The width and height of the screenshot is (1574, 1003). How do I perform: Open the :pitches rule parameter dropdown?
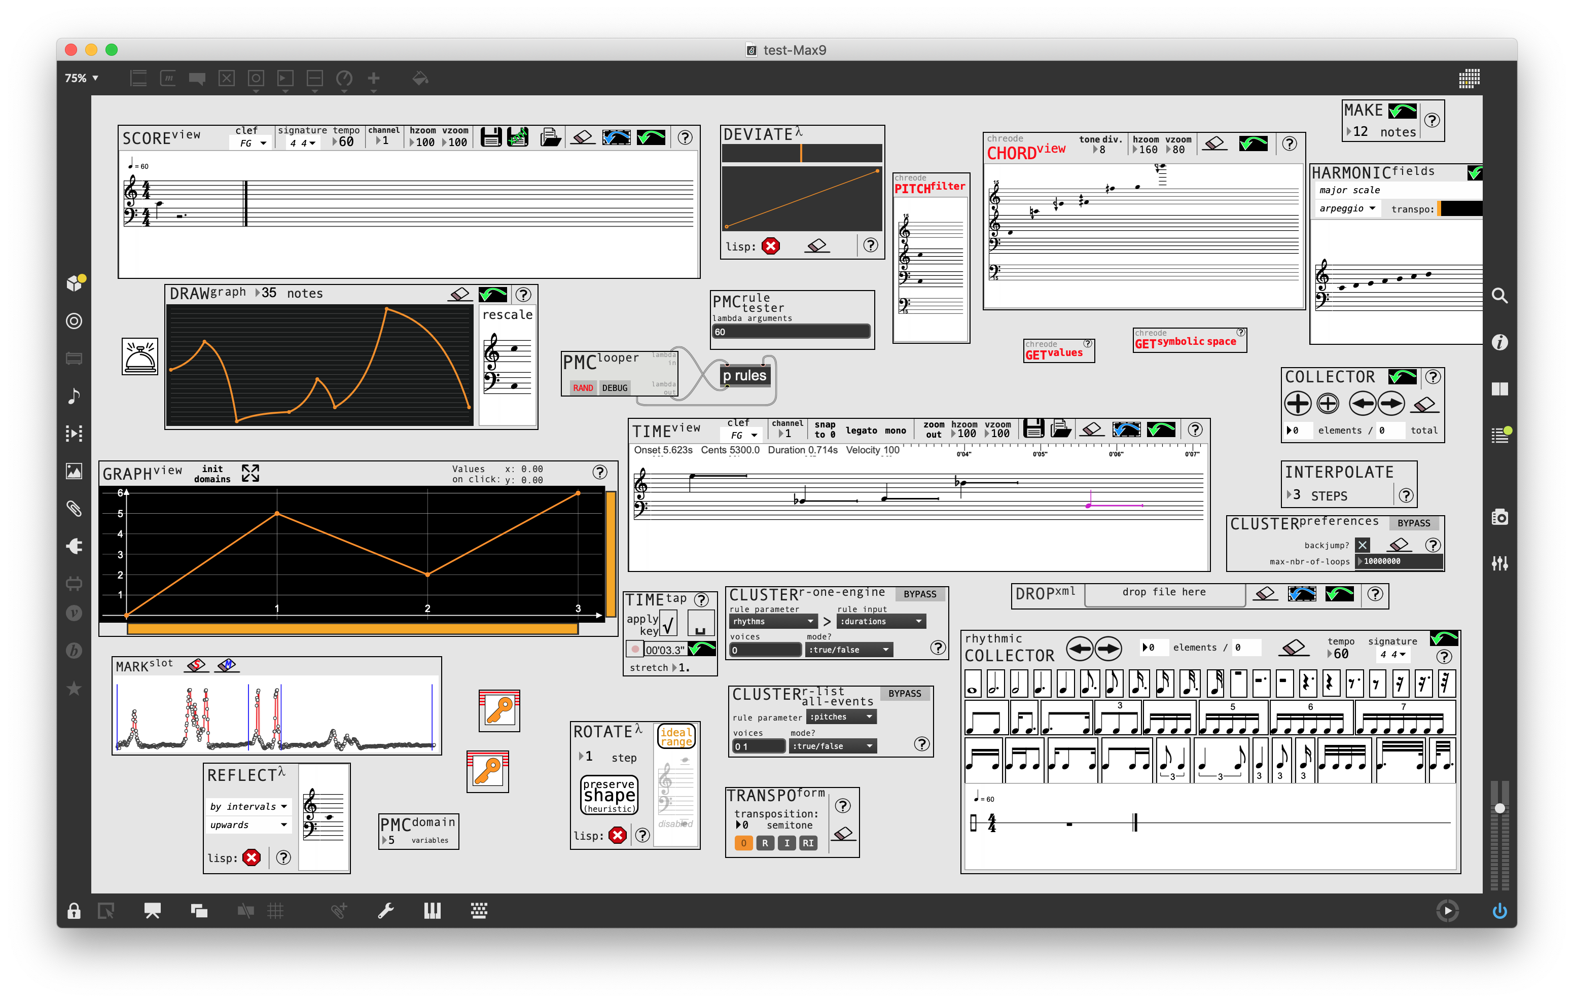point(842,717)
